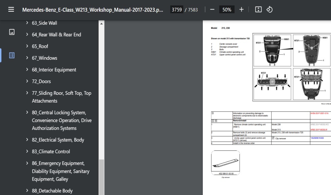Expand the 88_Detachable Body chevron
331x195 pixels.
27,191
